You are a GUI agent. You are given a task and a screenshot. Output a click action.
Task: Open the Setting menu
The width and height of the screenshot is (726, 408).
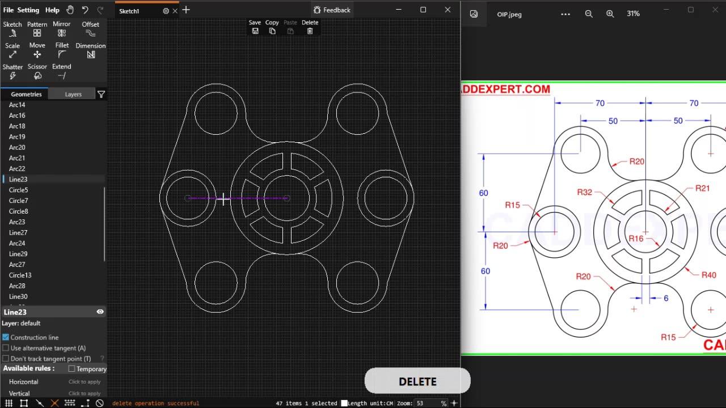coord(28,10)
